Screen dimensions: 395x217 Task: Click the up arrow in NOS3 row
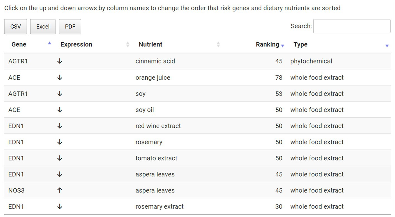pyautogui.click(x=60, y=190)
